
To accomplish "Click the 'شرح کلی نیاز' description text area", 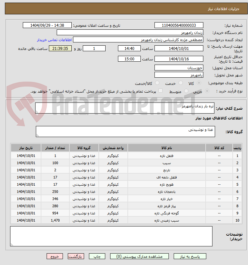I will [124, 108].
